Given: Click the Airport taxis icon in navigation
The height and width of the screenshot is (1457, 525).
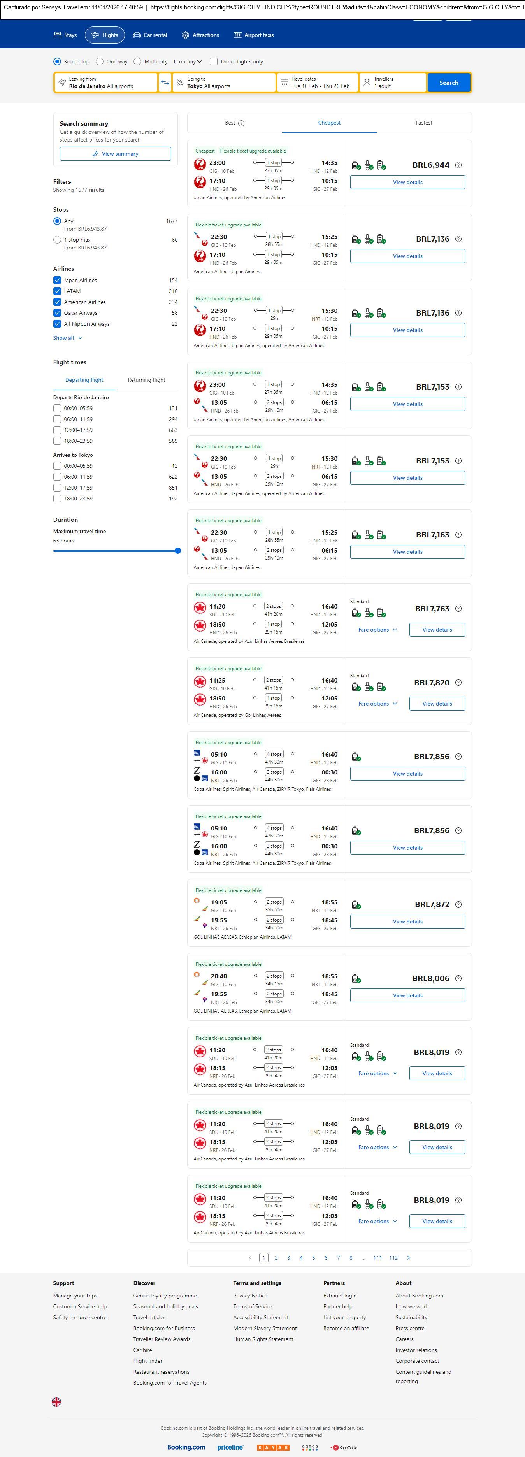Looking at the screenshot, I should coord(238,35).
